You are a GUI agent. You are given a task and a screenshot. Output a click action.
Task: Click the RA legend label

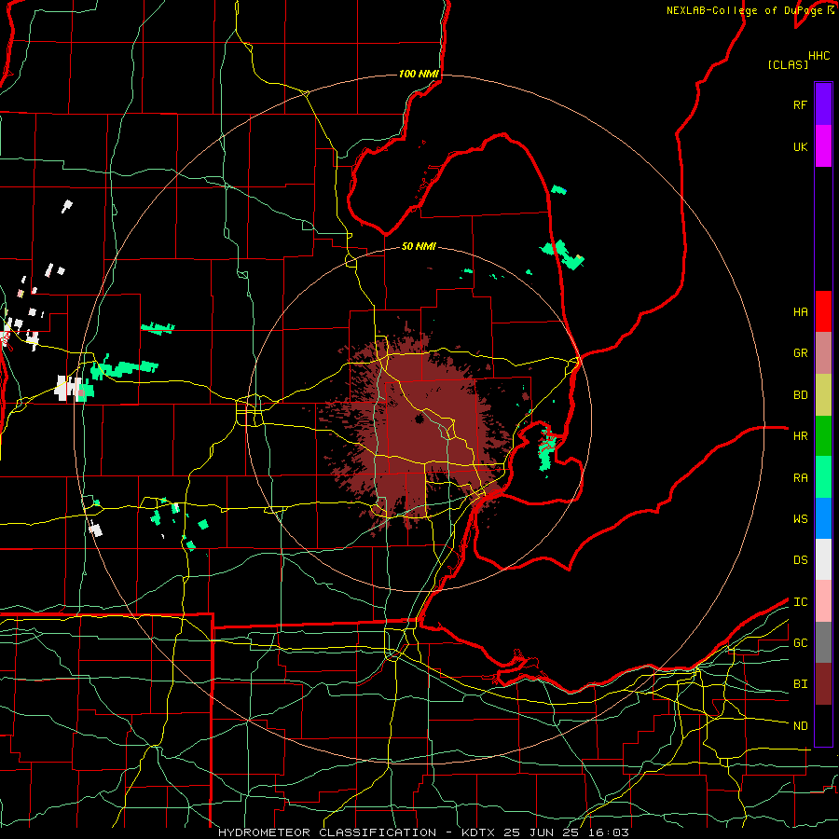pyautogui.click(x=800, y=478)
